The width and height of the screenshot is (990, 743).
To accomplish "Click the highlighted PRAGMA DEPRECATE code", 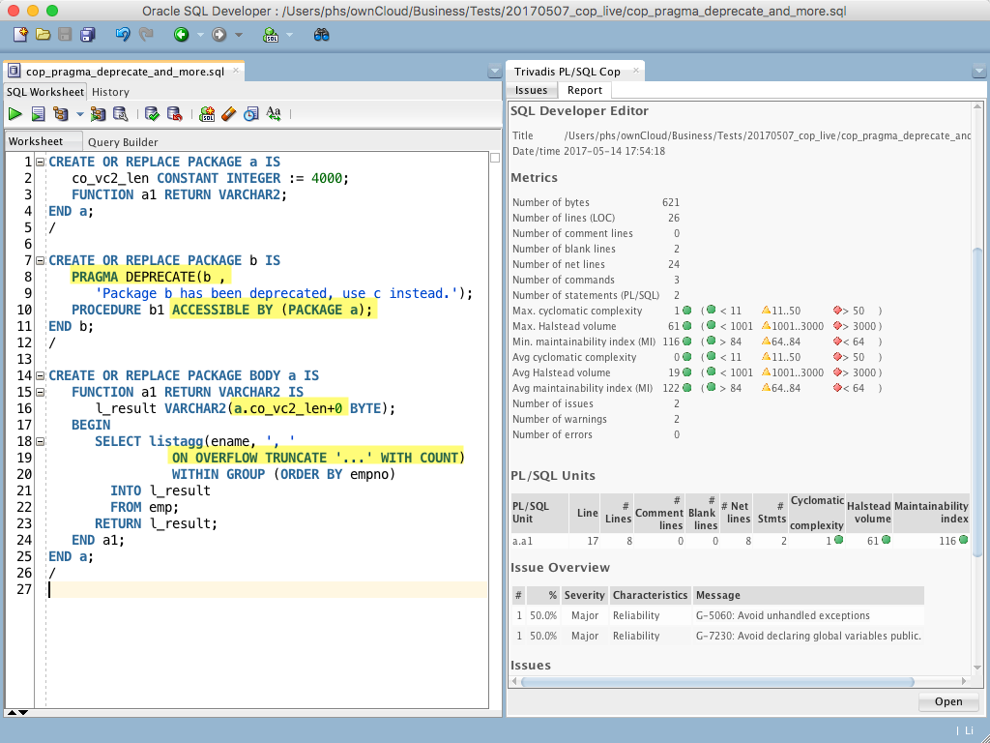I will (x=151, y=277).
